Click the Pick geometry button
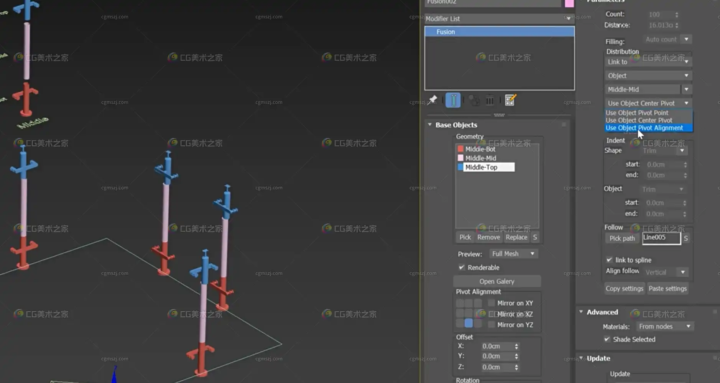Image resolution: width=720 pixels, height=383 pixels. 465,237
